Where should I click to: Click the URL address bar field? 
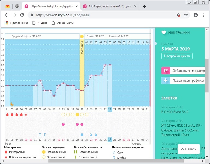[104, 15]
